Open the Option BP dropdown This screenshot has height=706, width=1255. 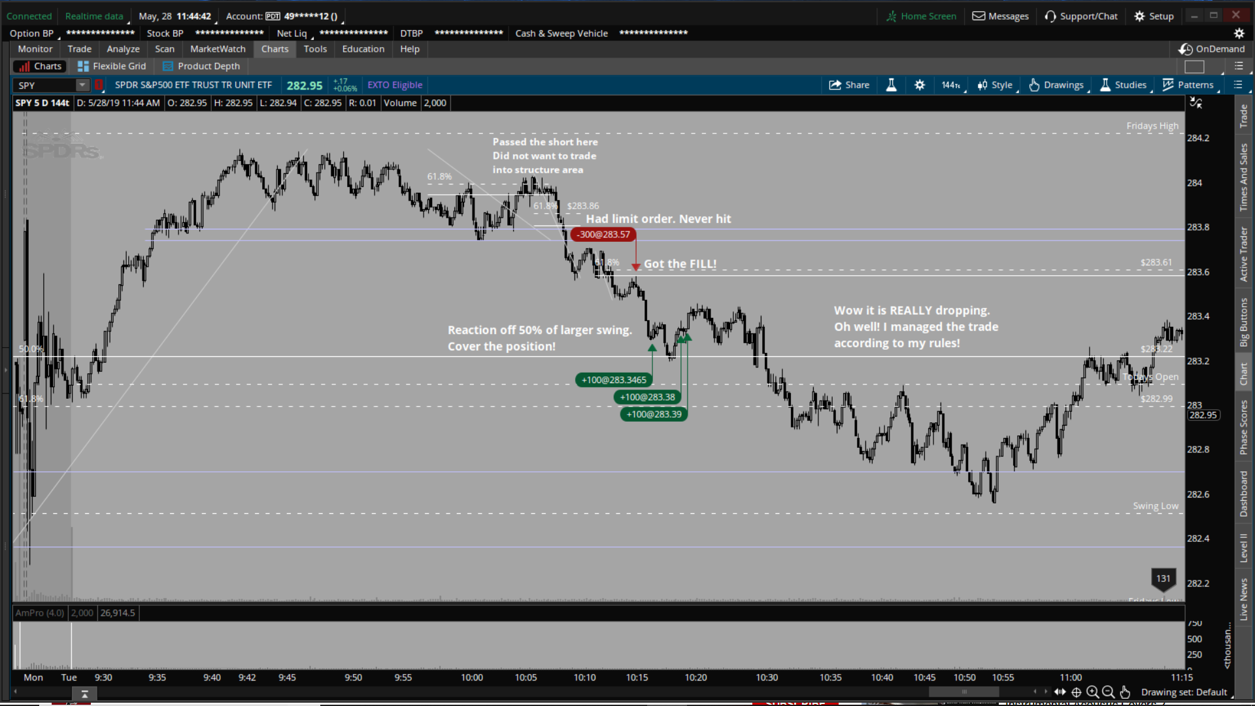34,33
